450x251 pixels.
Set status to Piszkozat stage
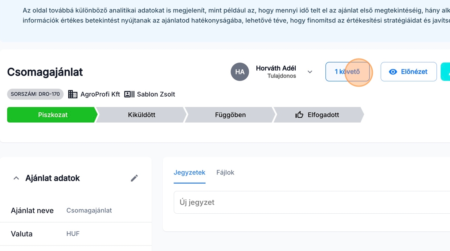pyautogui.click(x=53, y=115)
